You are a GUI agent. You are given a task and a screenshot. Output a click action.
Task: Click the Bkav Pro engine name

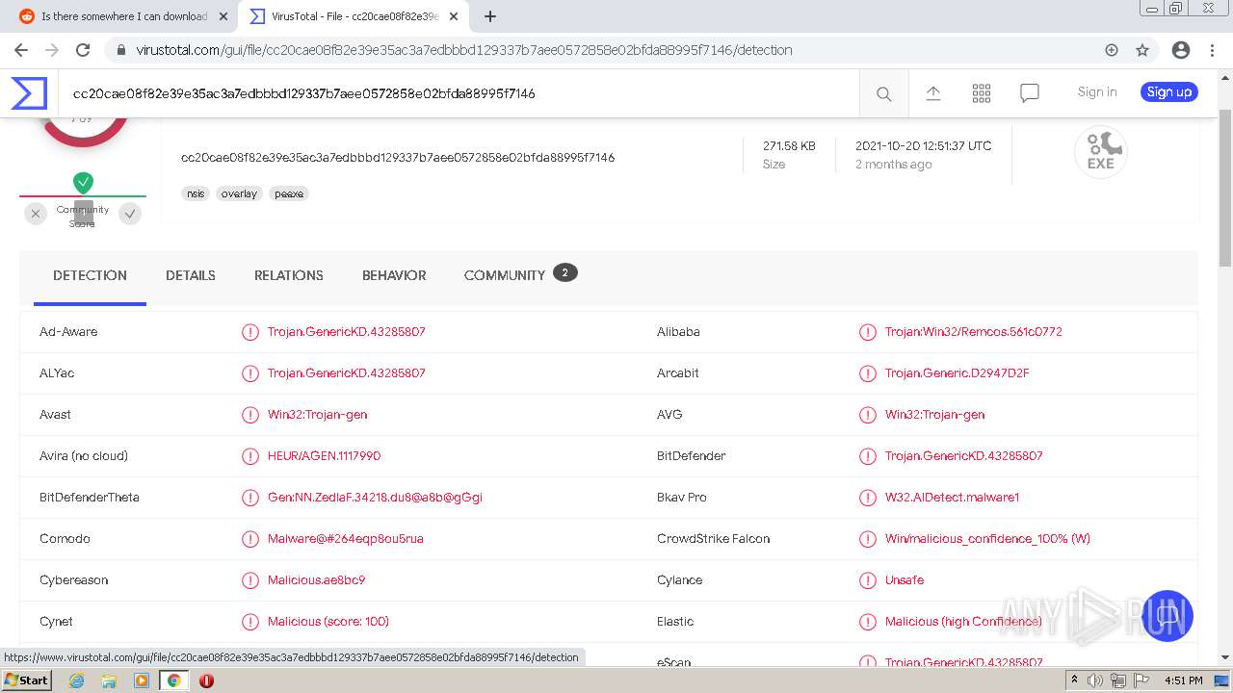(x=682, y=498)
